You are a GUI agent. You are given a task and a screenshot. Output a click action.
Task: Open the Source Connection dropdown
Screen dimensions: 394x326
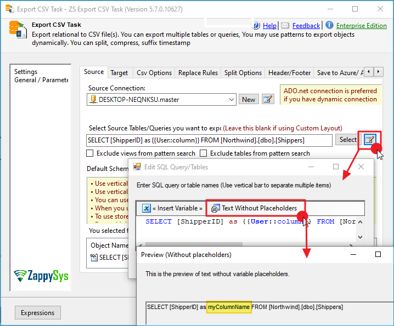click(232, 100)
